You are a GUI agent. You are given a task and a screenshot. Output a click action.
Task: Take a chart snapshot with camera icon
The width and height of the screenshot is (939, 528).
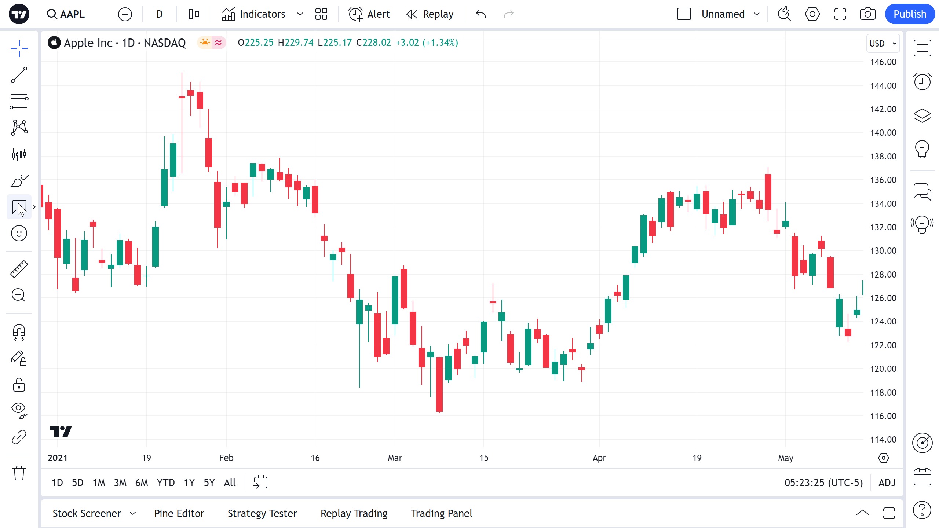pos(867,14)
